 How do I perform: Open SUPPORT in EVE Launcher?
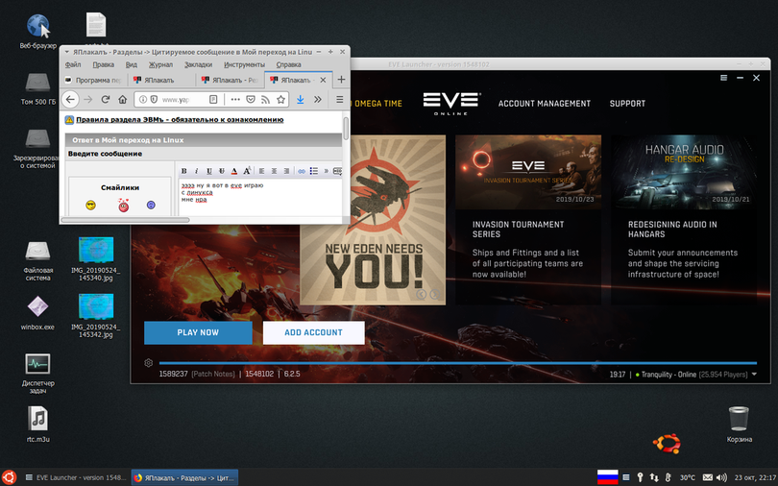point(627,104)
